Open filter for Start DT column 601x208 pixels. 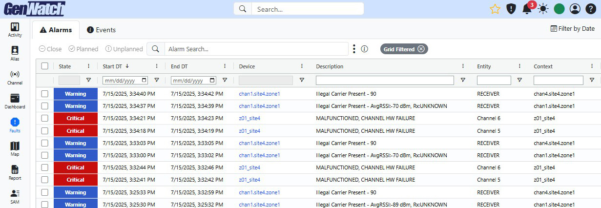click(x=157, y=80)
